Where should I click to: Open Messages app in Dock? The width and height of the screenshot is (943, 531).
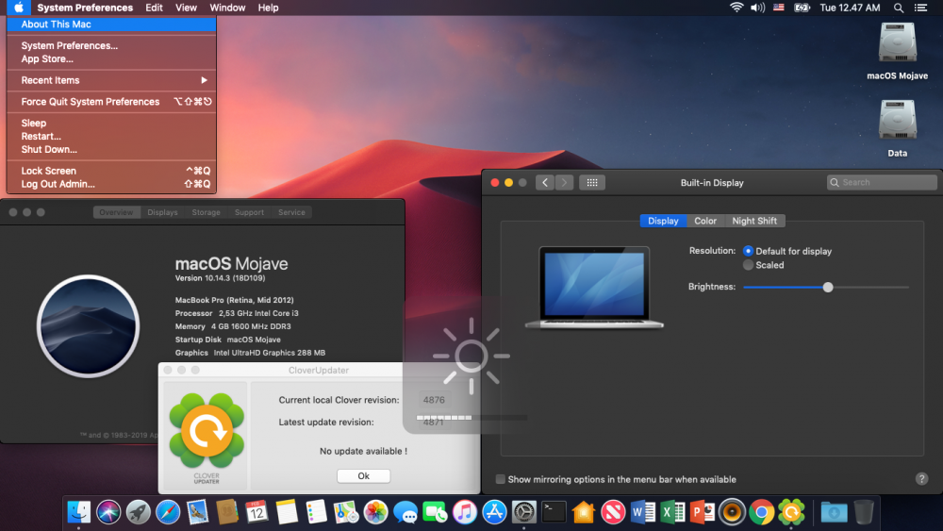click(x=405, y=512)
